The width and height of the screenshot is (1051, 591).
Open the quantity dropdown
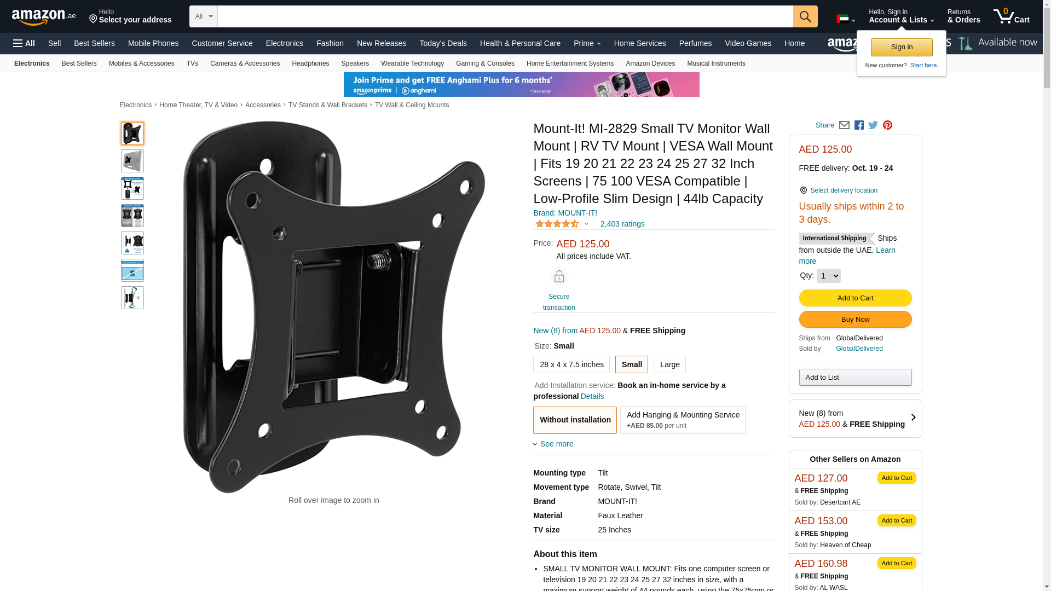[828, 276]
